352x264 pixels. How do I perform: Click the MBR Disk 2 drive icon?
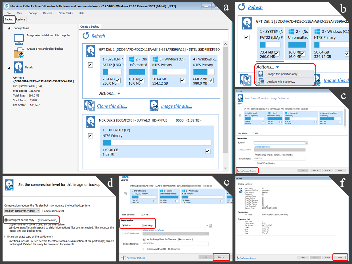[x=91, y=122]
